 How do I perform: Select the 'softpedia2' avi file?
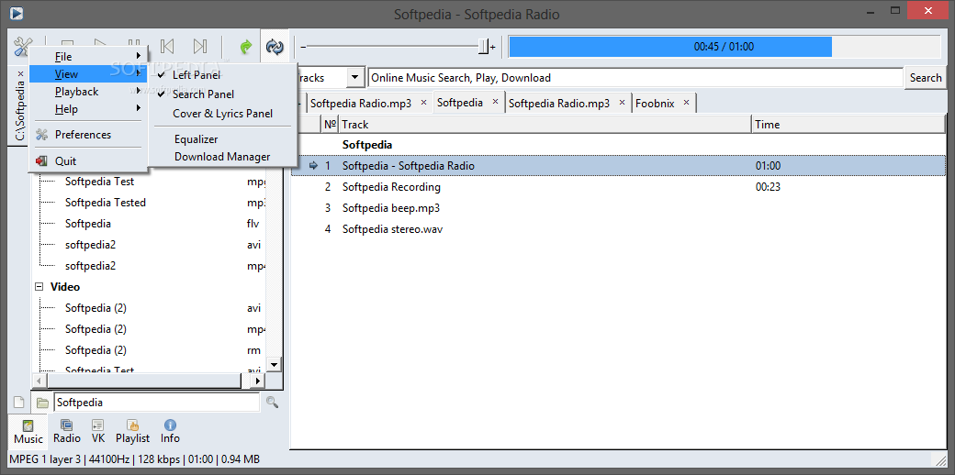tap(90, 245)
